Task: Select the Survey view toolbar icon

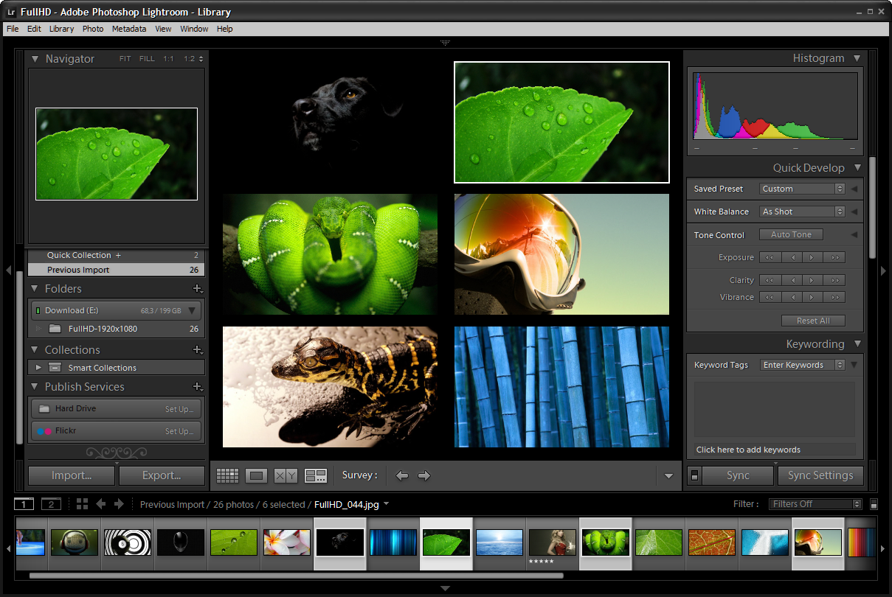Action: [x=316, y=476]
